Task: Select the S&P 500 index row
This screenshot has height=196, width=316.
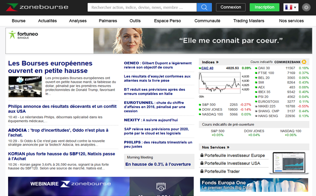Action: [225, 105]
